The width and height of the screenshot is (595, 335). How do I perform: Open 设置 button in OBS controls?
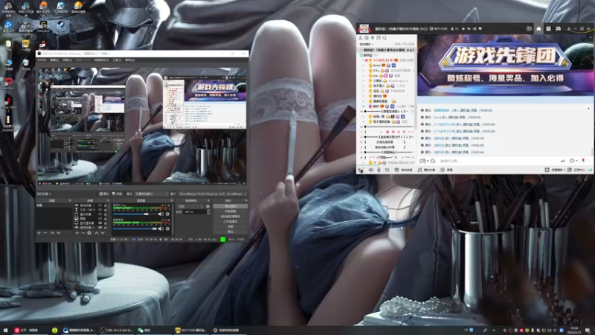point(231,226)
